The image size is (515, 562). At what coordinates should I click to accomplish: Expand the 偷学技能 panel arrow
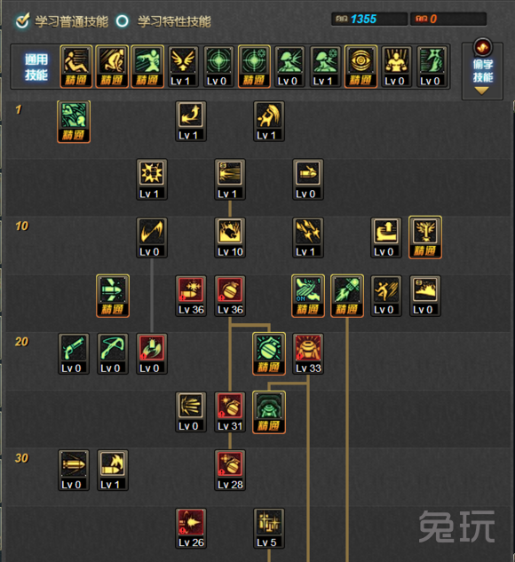481,91
